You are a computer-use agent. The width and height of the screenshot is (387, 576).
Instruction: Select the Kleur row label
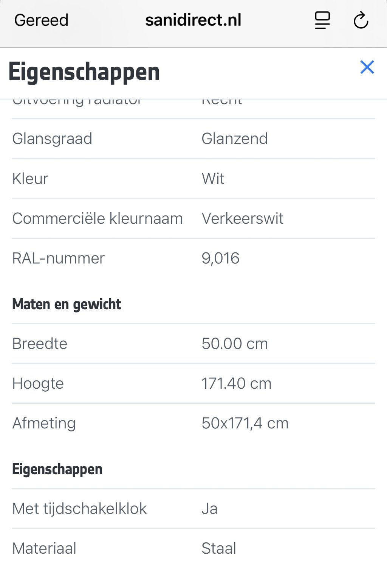30,179
